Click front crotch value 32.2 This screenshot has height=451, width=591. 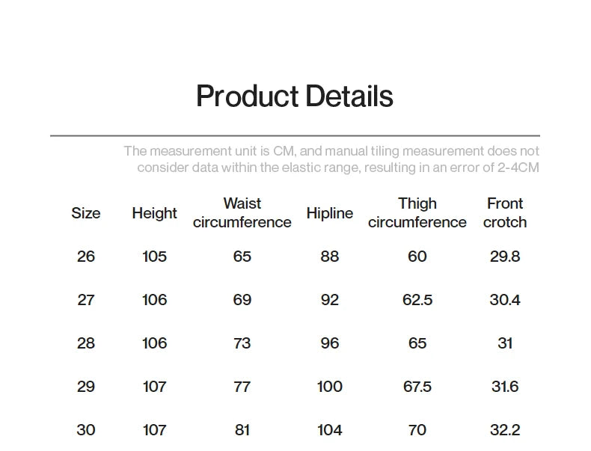click(x=505, y=430)
